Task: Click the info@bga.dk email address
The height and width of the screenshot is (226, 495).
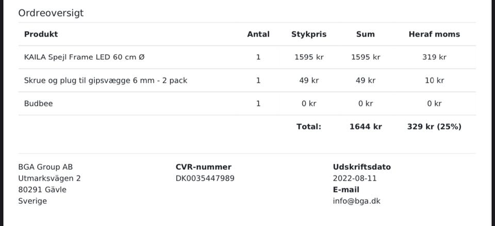Action: (x=356, y=201)
